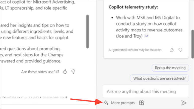Give thumbs down to the Copilot response
Viewport: 194px width, 109px height.
pos(180,50)
